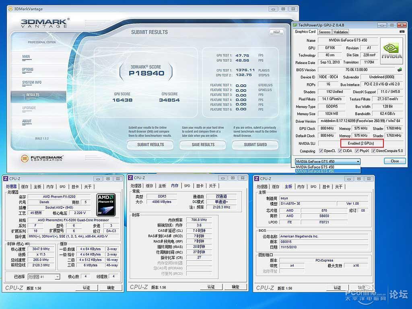This screenshot has width=412, height=309.
Task: Toggle the OpenCL checkbox in GPU-Z
Action: pyautogui.click(x=321, y=151)
